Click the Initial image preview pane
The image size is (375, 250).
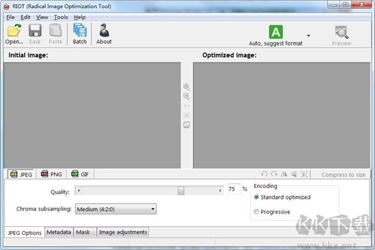(x=92, y=115)
